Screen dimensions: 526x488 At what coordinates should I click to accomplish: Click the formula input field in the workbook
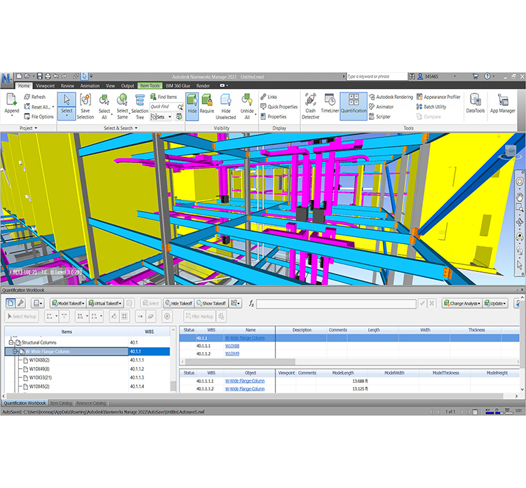(336, 304)
